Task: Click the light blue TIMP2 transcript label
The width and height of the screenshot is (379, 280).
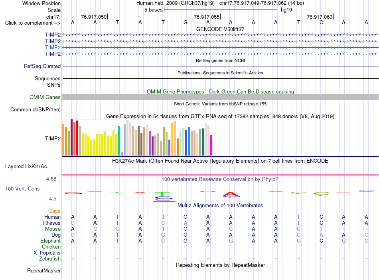Action: pos(53,47)
